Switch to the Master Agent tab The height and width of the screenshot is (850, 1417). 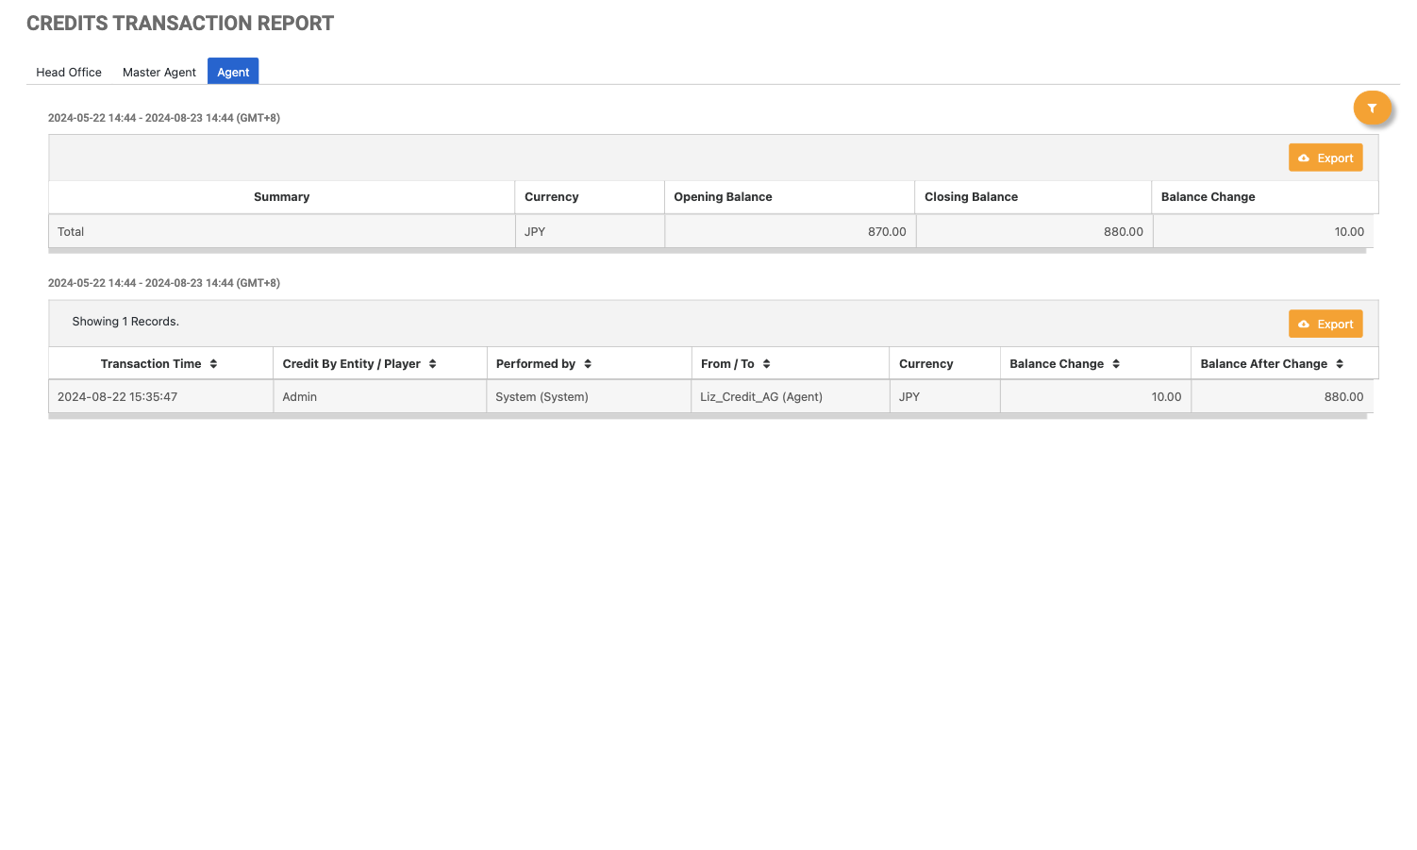click(159, 73)
